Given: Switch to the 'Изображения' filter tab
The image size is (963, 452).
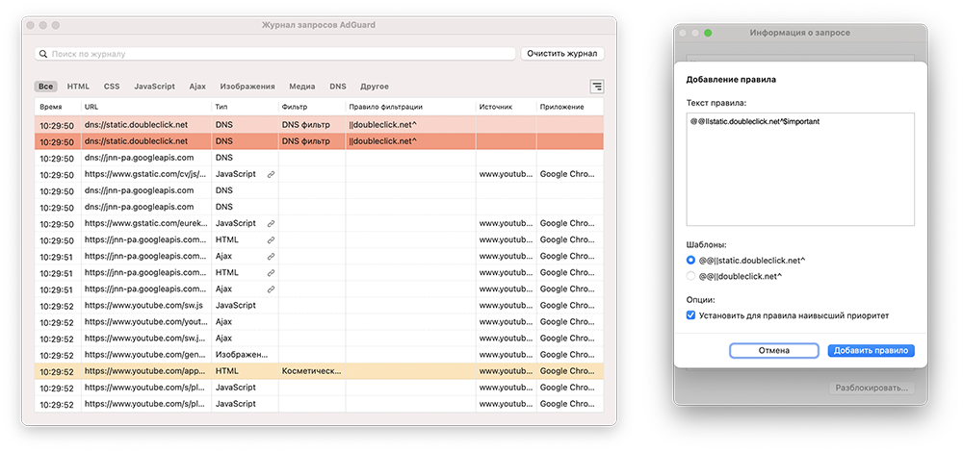Looking at the screenshot, I should point(247,87).
